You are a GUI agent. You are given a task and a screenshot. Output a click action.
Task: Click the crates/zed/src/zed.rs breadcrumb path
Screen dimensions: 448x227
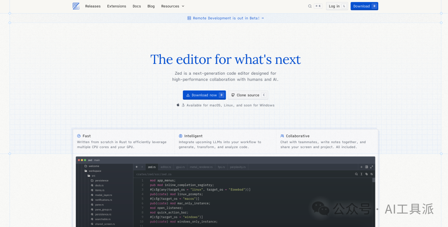[x=154, y=174]
